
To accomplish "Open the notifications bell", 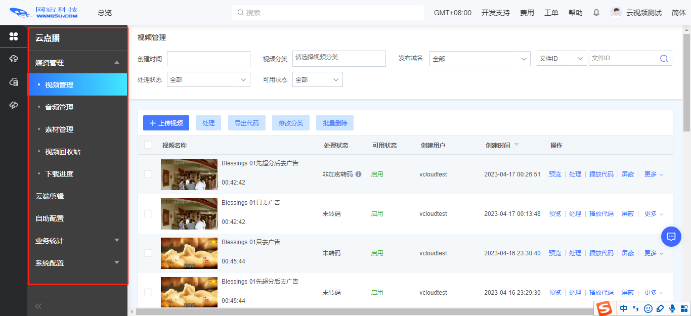I will (596, 13).
